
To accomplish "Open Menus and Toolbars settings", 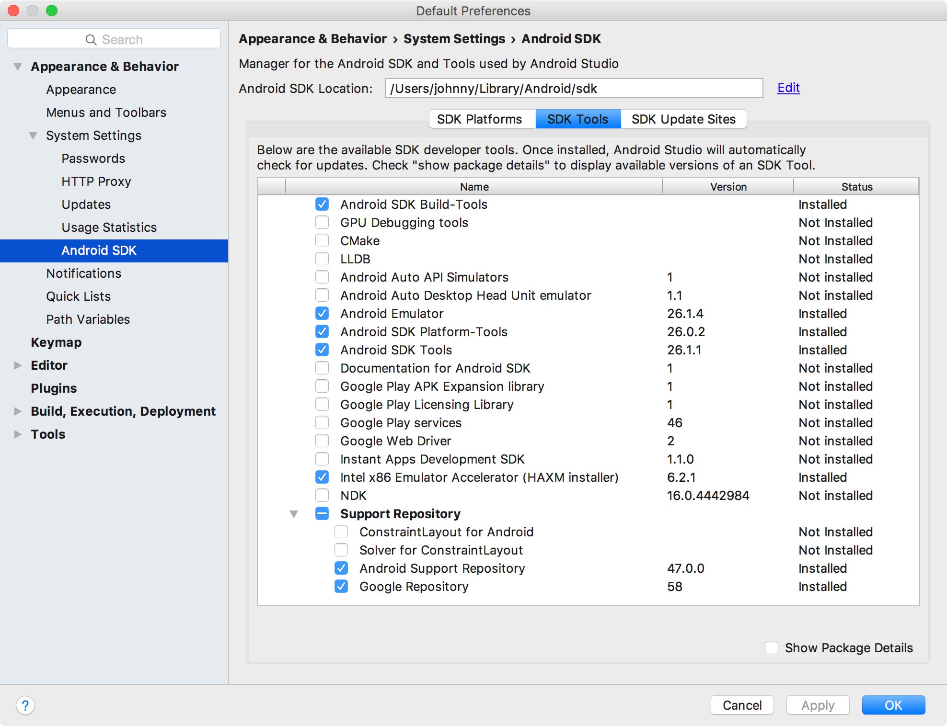I will pos(106,113).
